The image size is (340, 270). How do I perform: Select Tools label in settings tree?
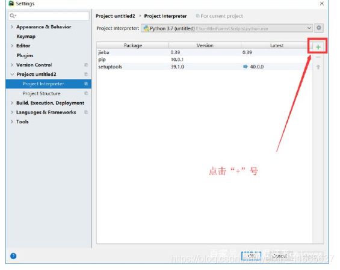point(22,121)
